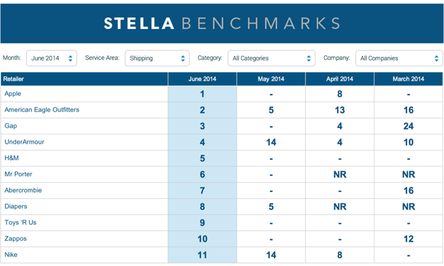Select the Retailer column header

(84, 79)
